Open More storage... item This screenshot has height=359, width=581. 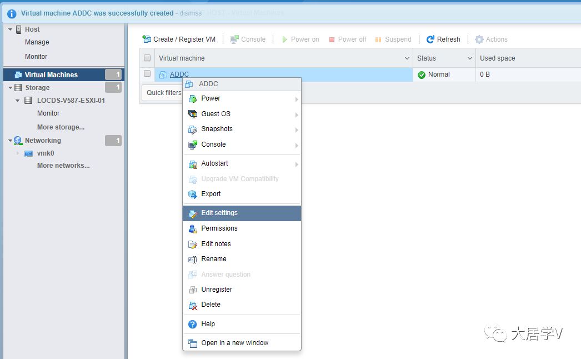pos(61,127)
